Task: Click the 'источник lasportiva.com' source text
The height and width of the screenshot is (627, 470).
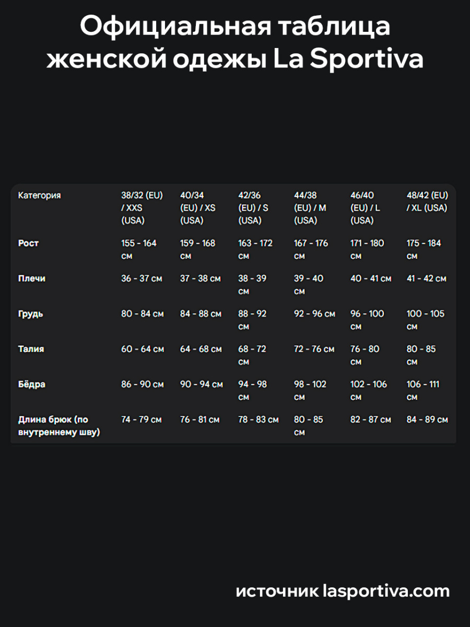Action: (343, 591)
